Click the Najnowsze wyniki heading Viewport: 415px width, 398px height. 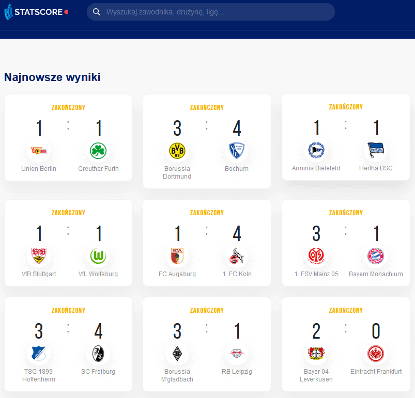52,77
